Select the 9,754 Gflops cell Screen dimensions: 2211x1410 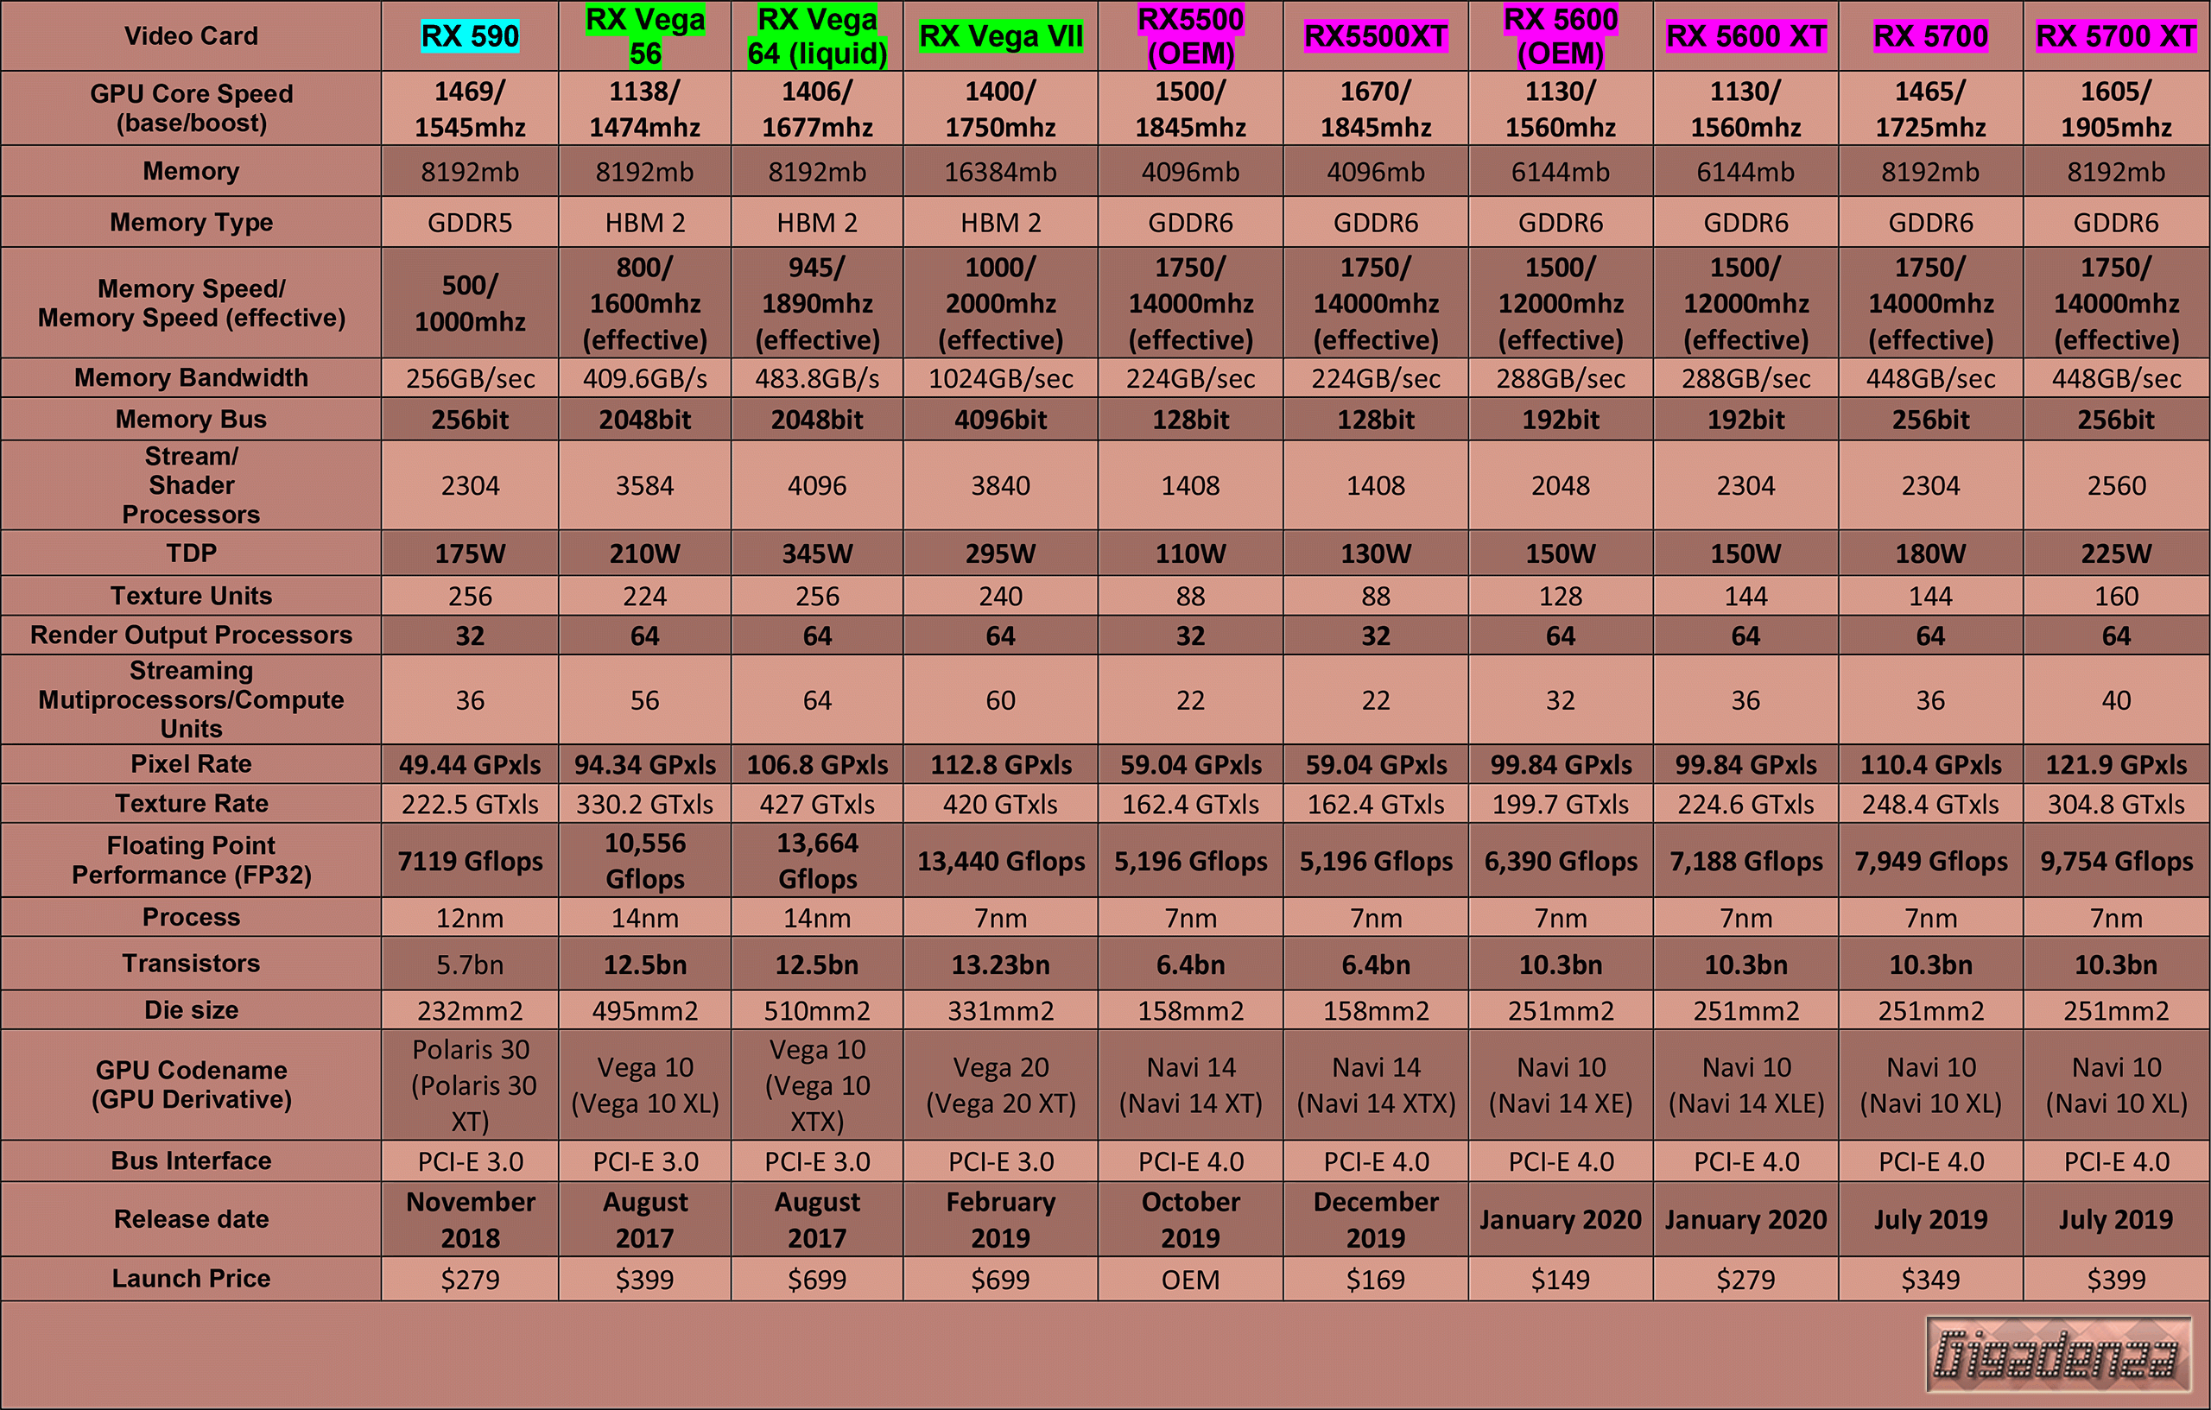(x=2116, y=861)
